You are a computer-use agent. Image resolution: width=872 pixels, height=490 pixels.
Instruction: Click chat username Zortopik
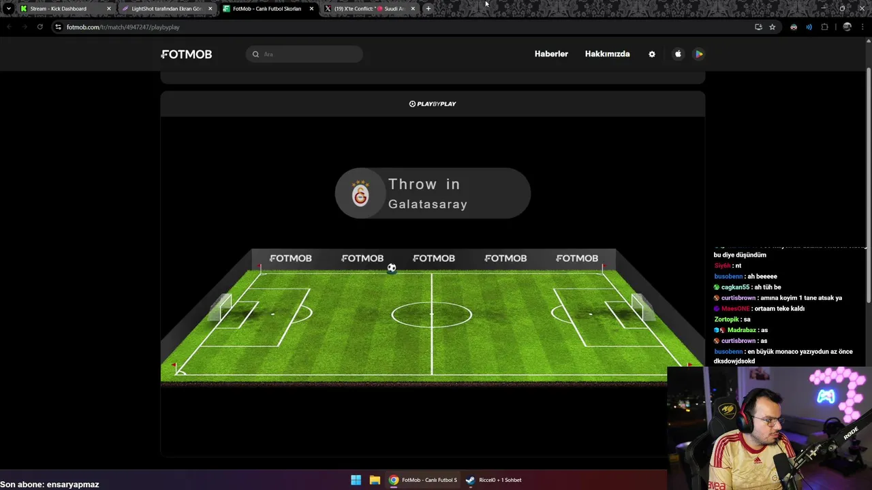726,319
